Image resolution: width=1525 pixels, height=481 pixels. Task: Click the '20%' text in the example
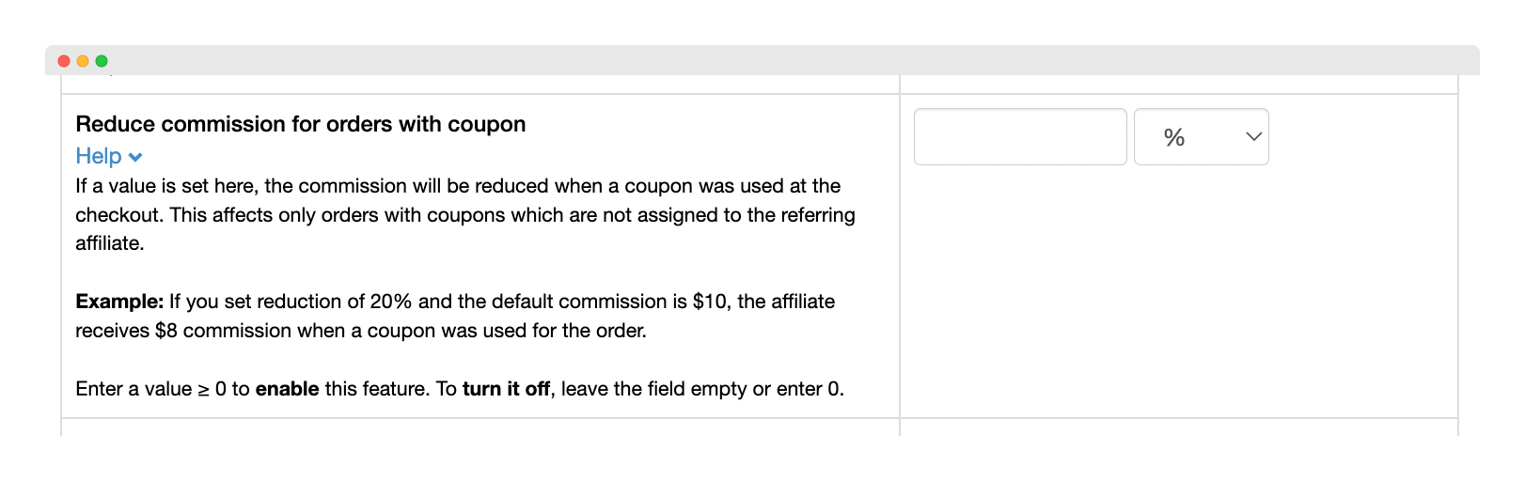(x=390, y=302)
